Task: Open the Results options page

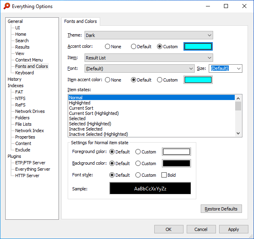Action: pos(22,47)
